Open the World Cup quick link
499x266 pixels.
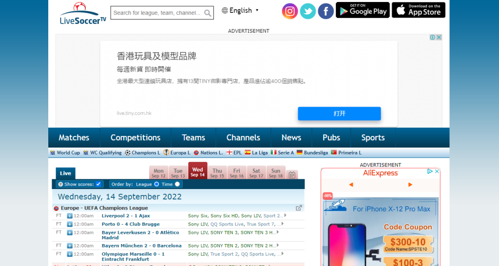tap(65, 152)
